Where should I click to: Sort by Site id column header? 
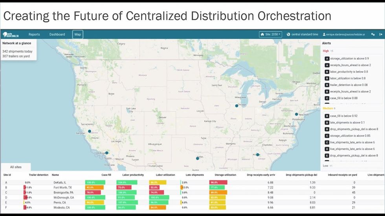click(x=7, y=175)
